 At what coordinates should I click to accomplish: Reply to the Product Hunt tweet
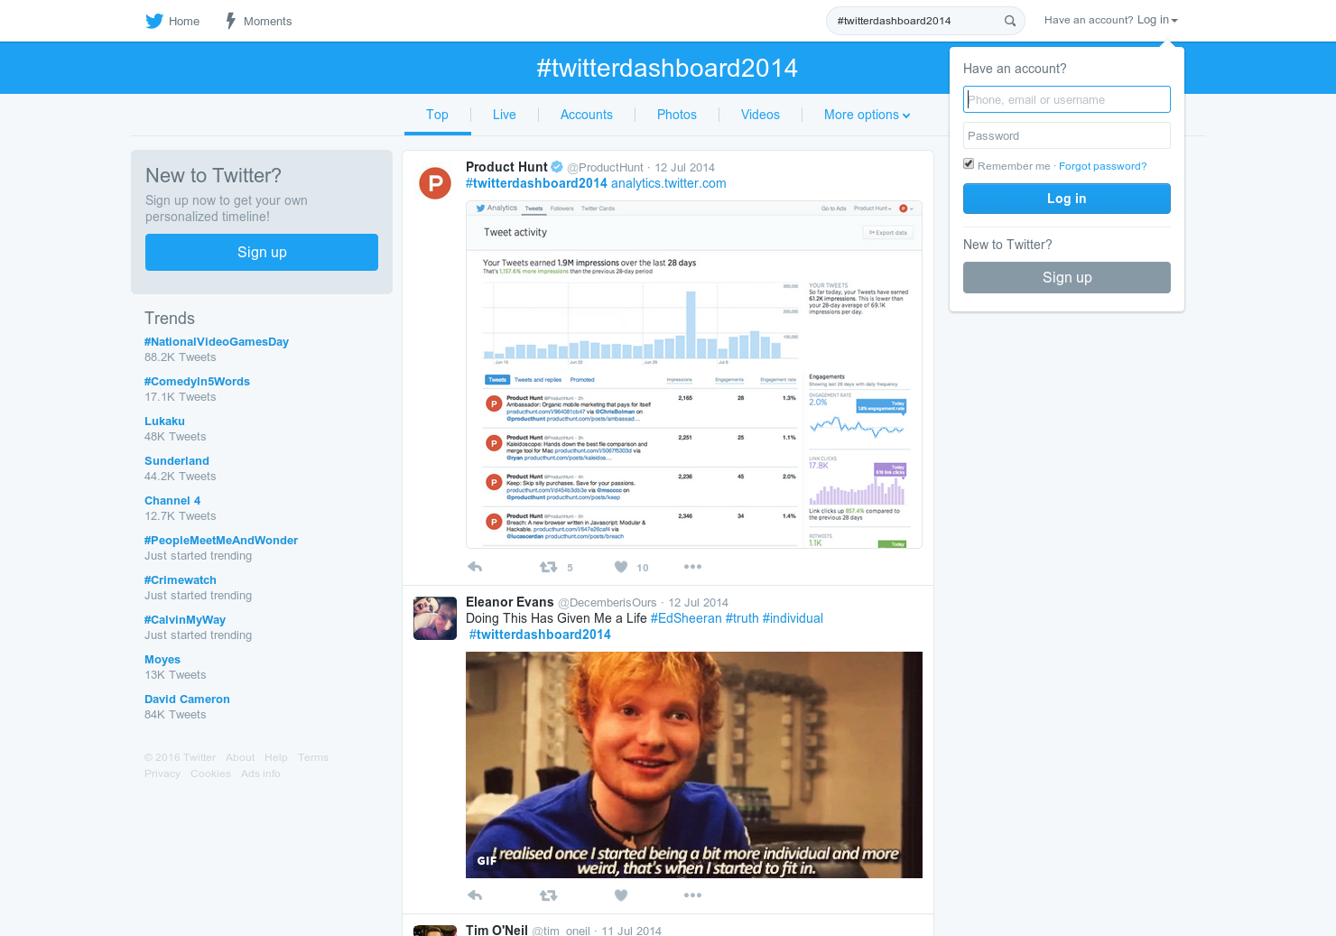click(x=475, y=566)
